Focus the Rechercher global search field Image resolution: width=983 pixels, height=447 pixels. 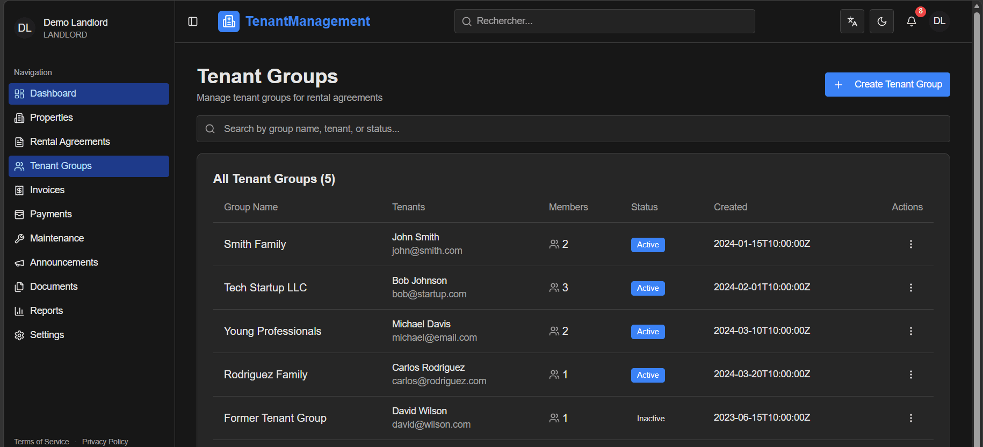pyautogui.click(x=604, y=21)
